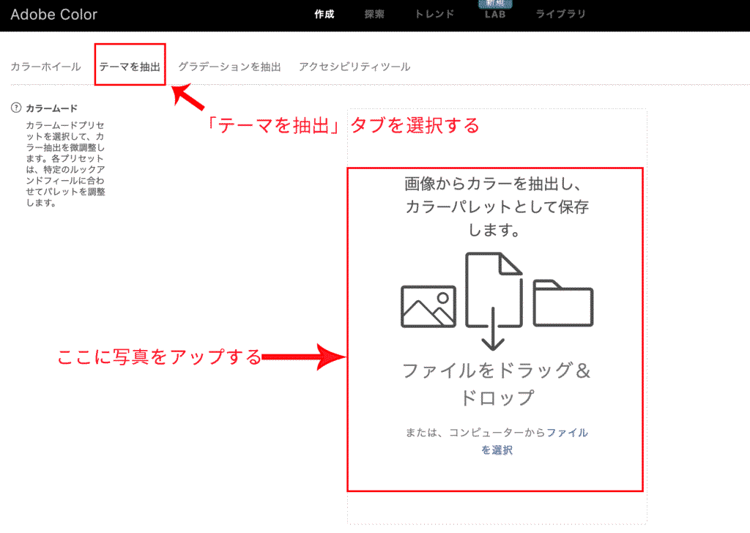This screenshot has width=750, height=533.
Task: Open the help icon beside カラームード
Action: [x=16, y=108]
